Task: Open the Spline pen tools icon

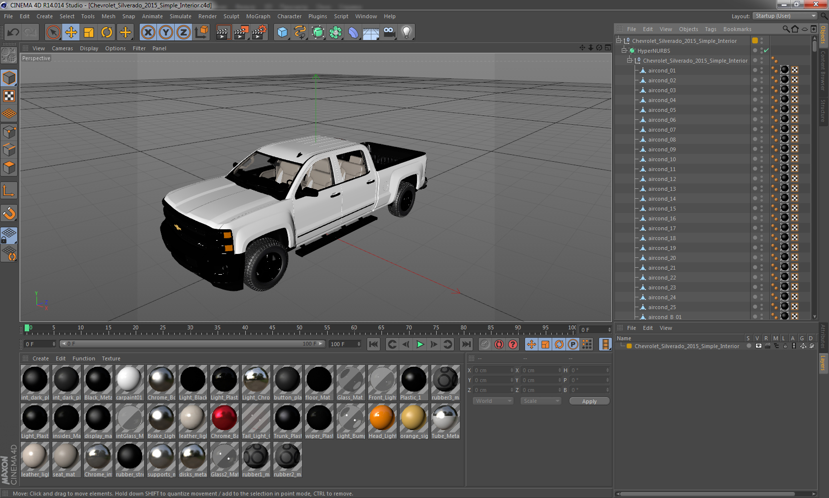Action: click(x=300, y=33)
